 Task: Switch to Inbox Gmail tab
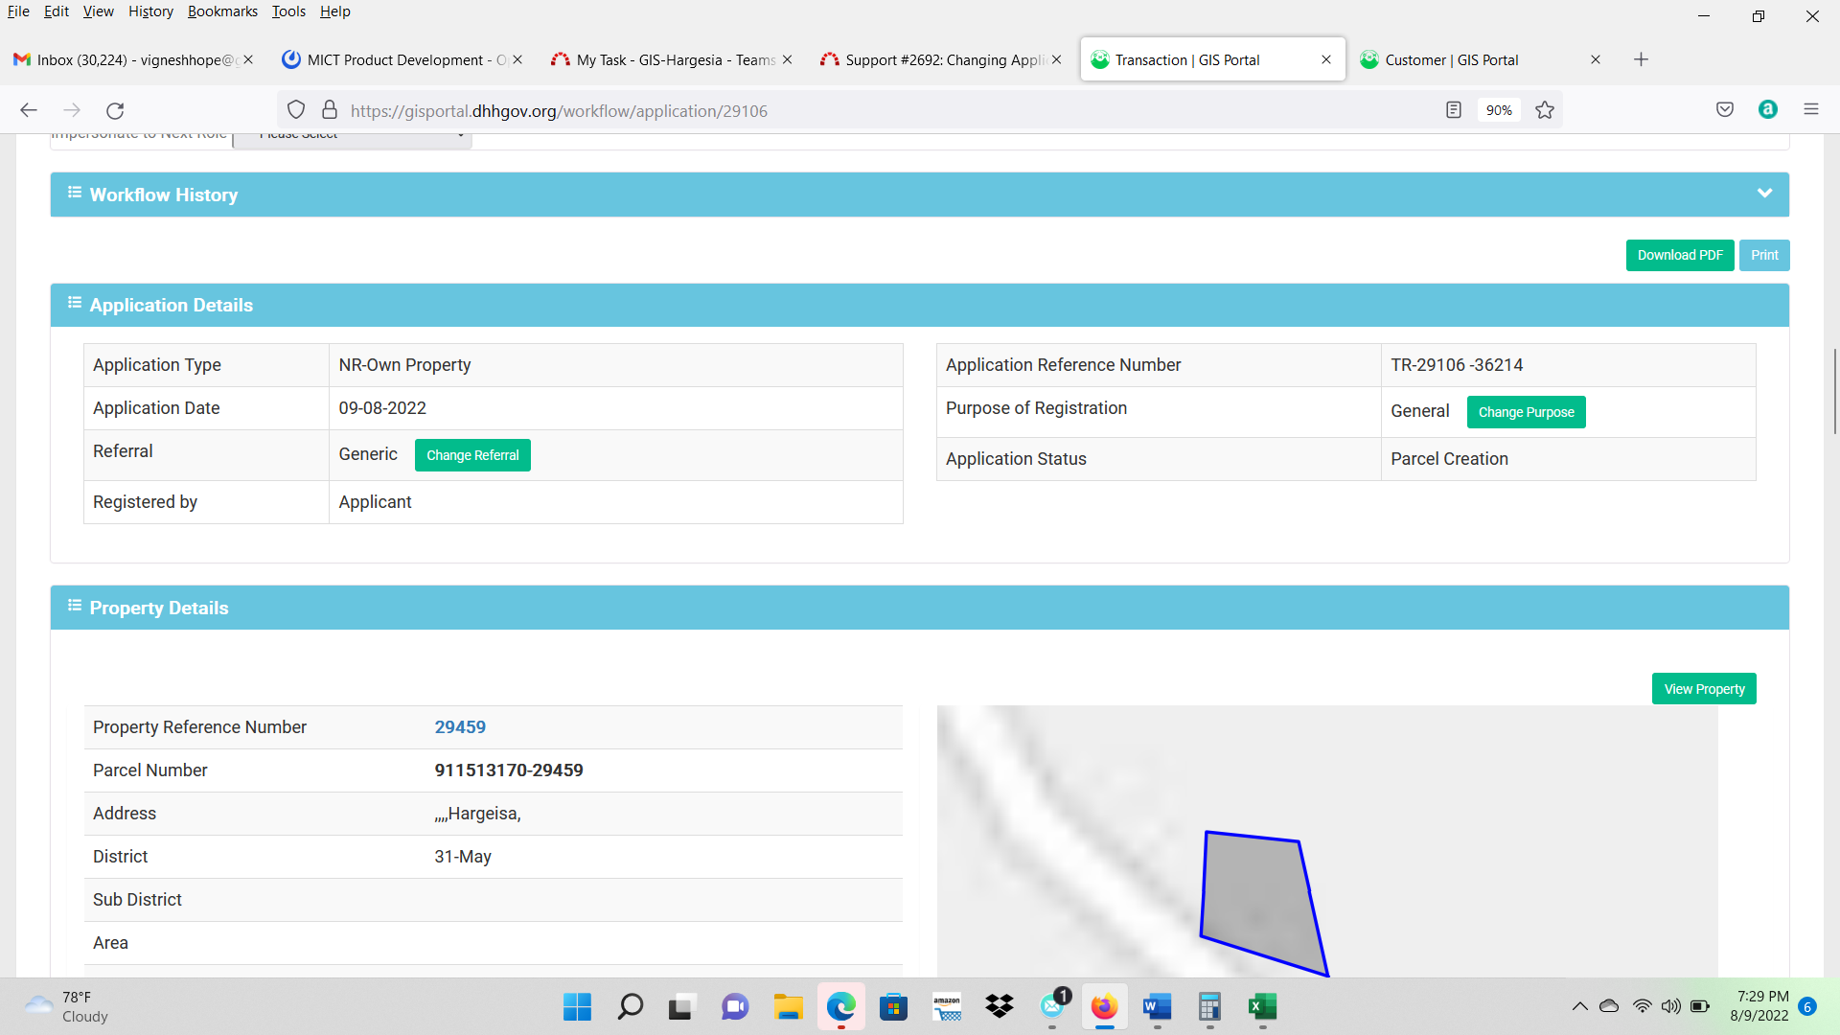(134, 59)
